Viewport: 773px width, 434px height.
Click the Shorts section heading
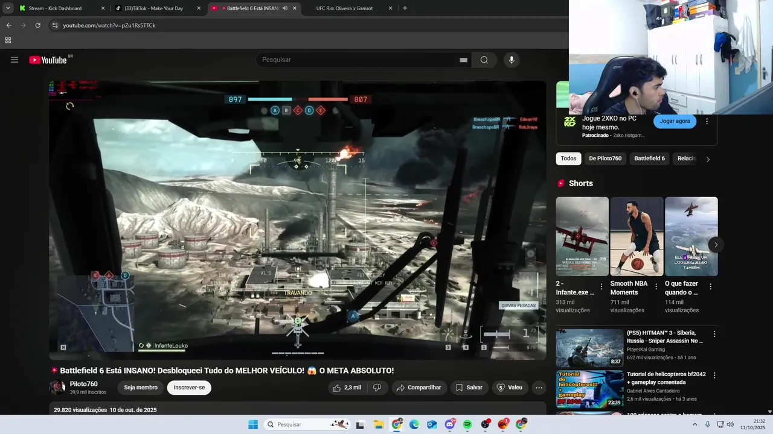pyautogui.click(x=581, y=183)
